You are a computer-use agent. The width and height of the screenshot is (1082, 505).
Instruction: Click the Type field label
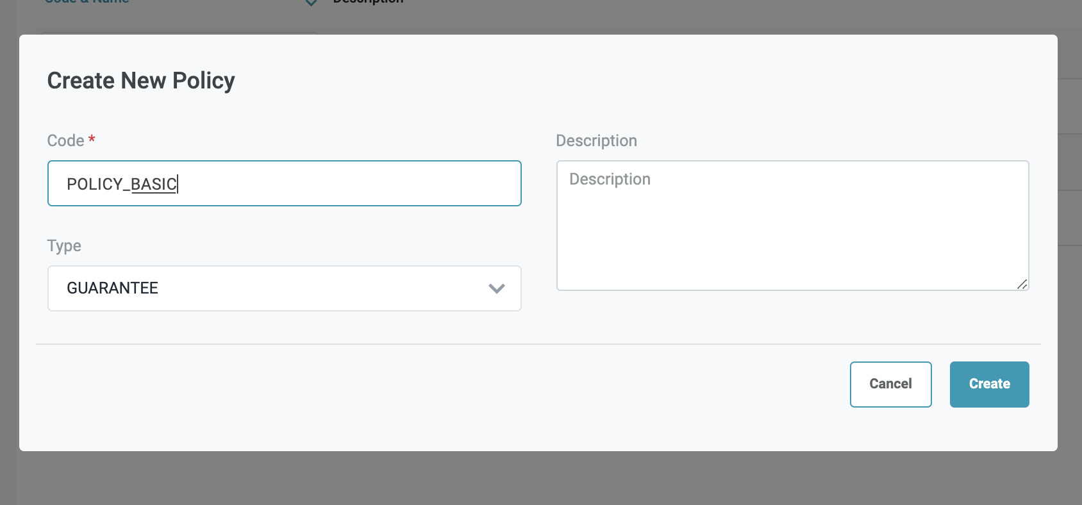(x=64, y=246)
